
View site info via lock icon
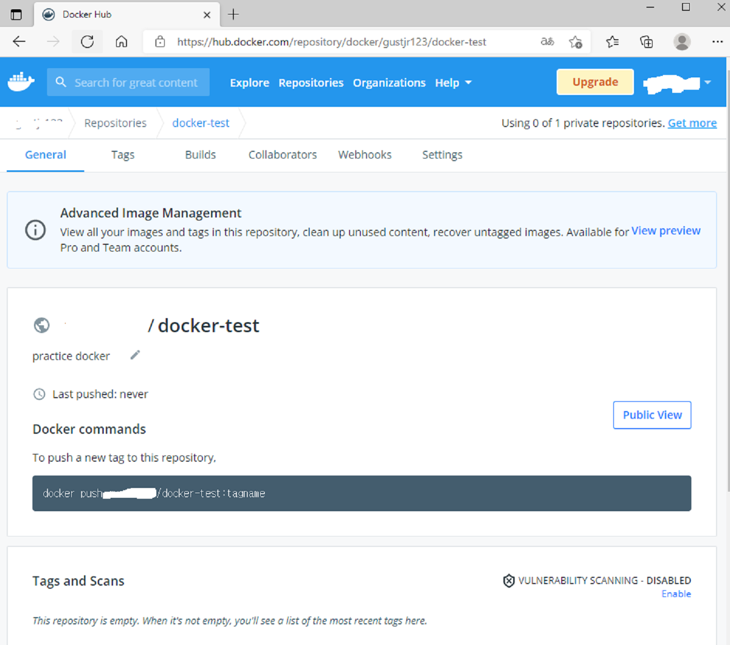pyautogui.click(x=160, y=42)
